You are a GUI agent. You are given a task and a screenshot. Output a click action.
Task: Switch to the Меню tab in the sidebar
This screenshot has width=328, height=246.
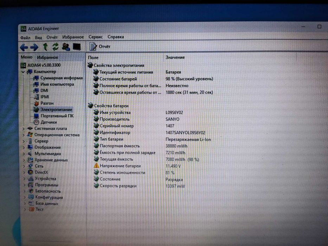tap(27, 57)
